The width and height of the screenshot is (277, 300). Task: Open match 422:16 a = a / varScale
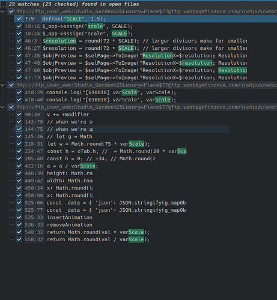(72, 166)
